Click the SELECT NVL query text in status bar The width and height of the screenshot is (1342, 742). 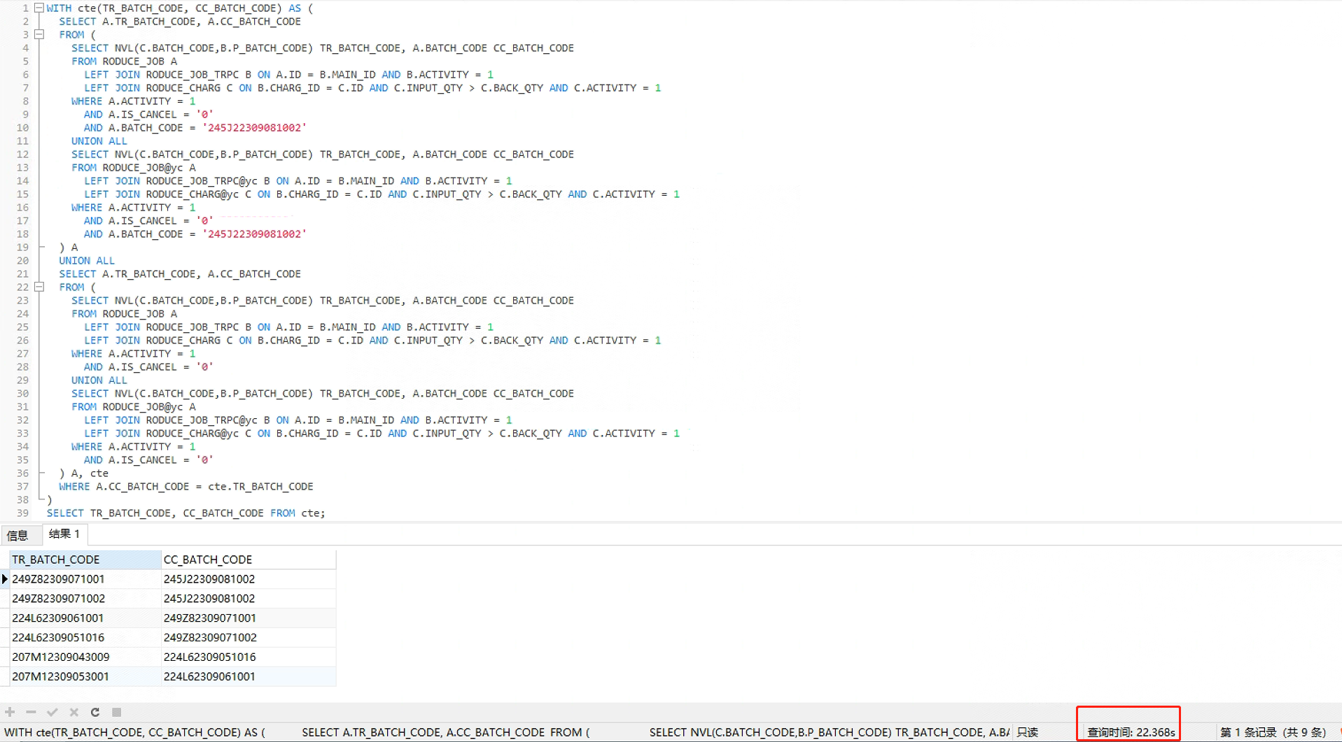830,732
